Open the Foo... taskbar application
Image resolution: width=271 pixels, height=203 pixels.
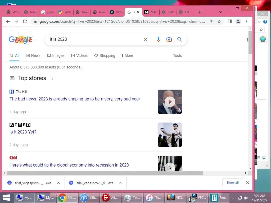click(x=219, y=198)
